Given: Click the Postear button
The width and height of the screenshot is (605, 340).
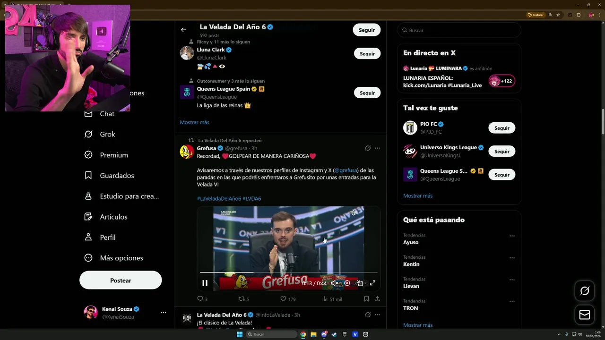Looking at the screenshot, I should point(121,280).
